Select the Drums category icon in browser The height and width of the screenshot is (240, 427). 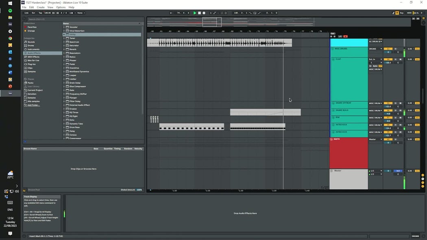pyautogui.click(x=25, y=45)
